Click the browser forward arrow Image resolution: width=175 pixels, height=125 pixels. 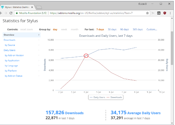(6, 13)
